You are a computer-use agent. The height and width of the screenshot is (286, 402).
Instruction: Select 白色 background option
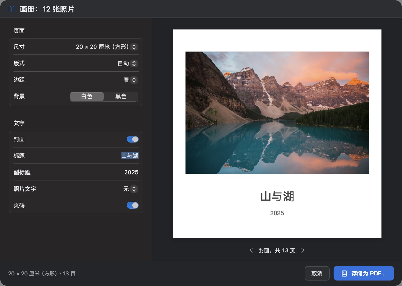click(x=87, y=96)
